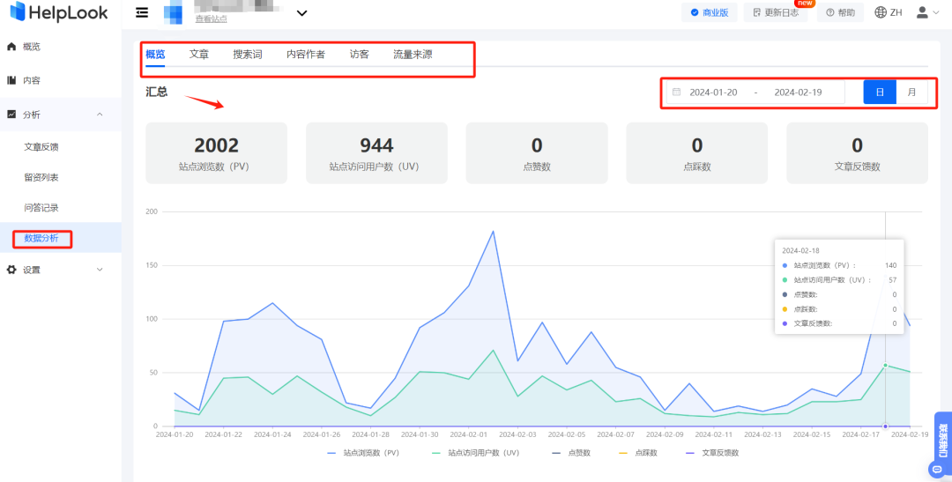Viewport: 952px width, 482px height.
Task: Toggle the 文章反馈数 legend series
Action: 712,453
